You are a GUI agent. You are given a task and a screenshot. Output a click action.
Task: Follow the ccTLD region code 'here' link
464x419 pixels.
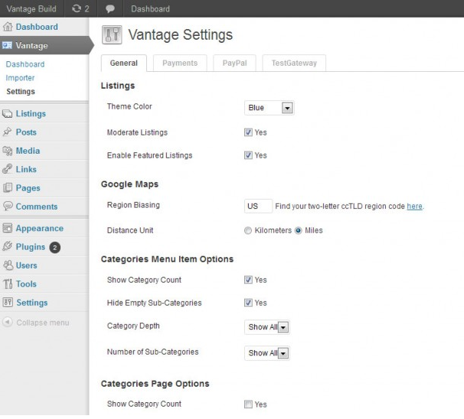point(414,206)
